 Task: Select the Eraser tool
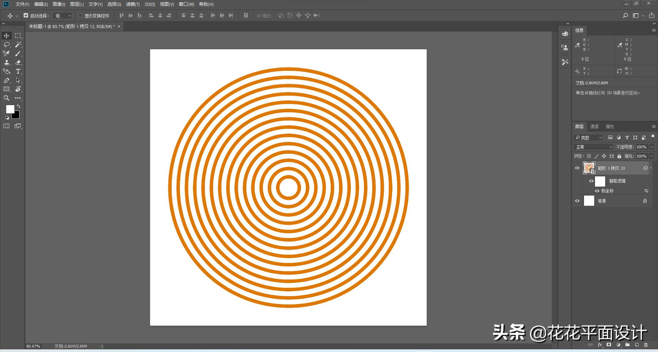(x=18, y=62)
